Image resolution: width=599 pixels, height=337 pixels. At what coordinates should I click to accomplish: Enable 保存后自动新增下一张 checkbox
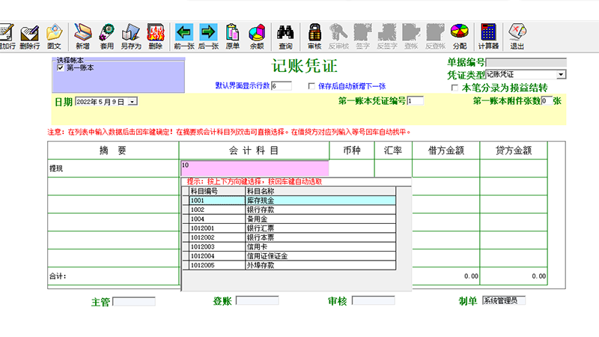(x=311, y=86)
